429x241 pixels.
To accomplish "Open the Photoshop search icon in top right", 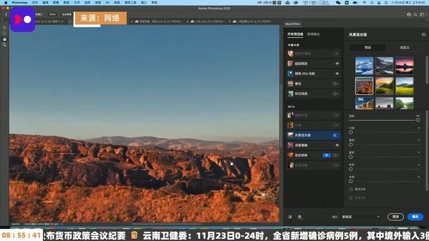I will pos(416,15).
